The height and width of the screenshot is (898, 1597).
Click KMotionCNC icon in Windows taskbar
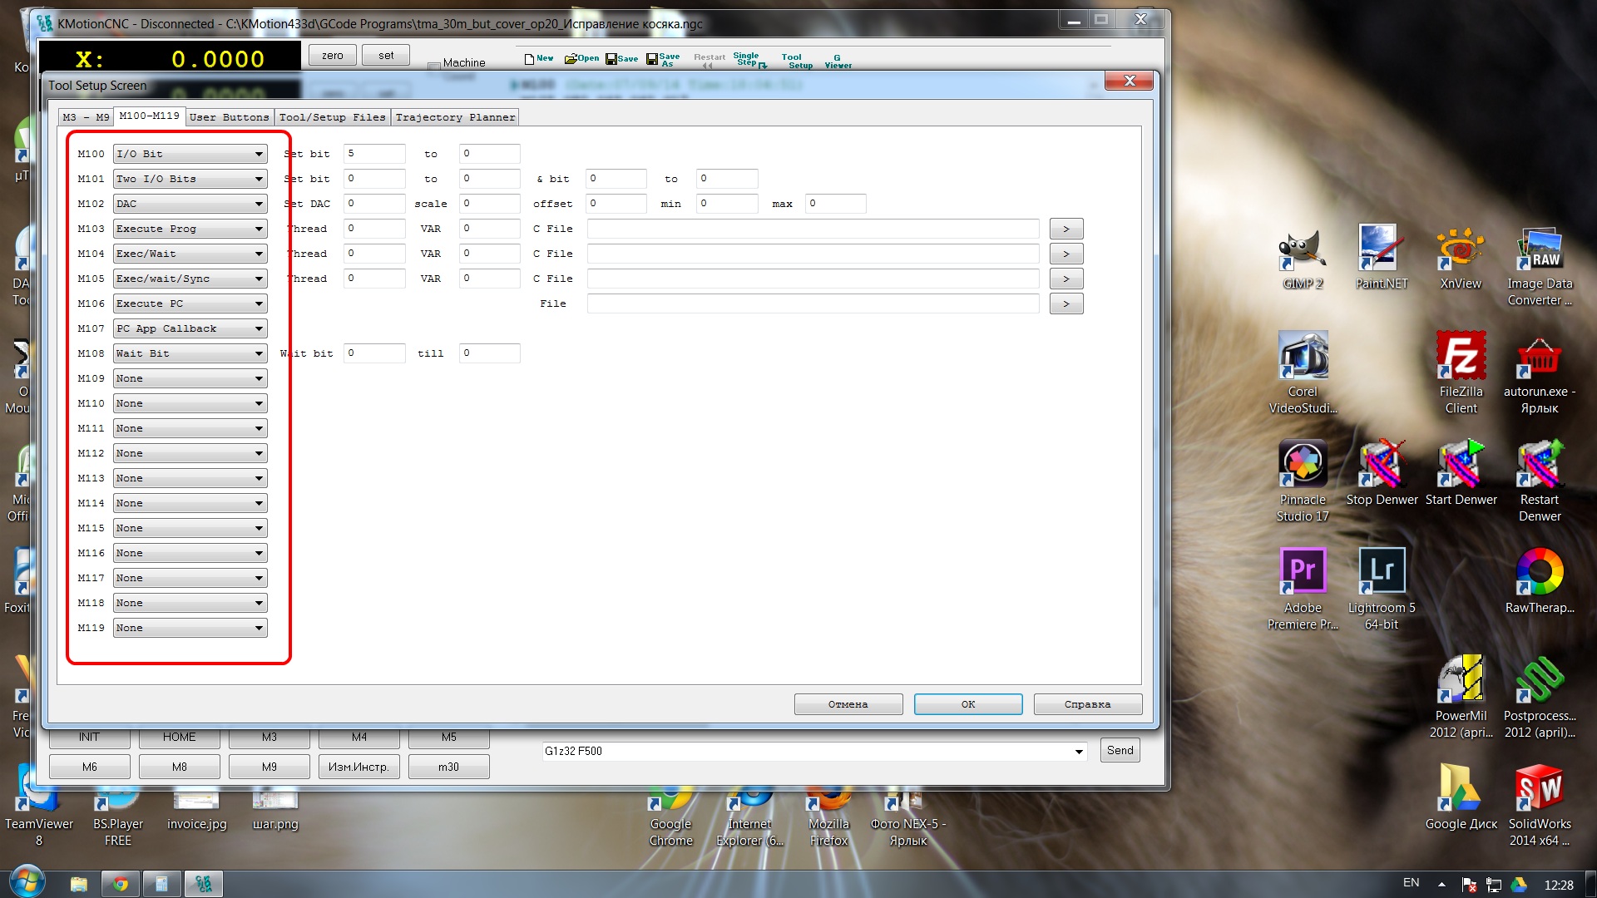coord(203,883)
